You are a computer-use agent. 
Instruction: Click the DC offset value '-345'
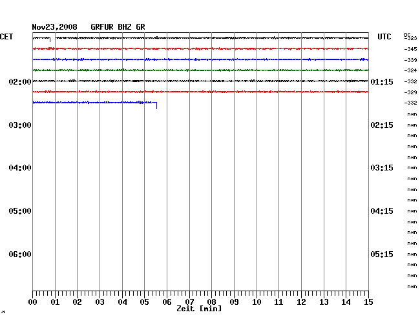[410, 49]
